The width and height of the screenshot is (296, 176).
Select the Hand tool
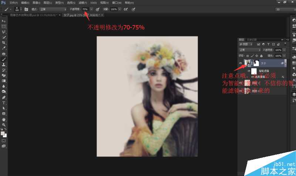4,119
